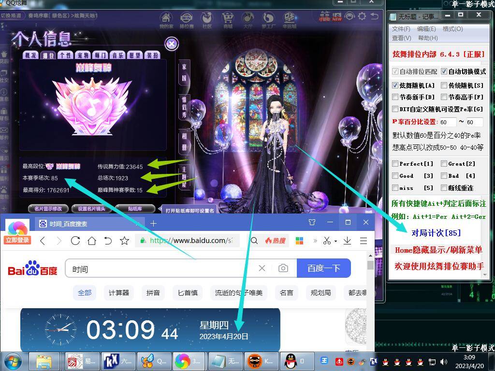495x371 pixels.
Task: Open the 大厅 lobby icon
Action: tap(248, 19)
